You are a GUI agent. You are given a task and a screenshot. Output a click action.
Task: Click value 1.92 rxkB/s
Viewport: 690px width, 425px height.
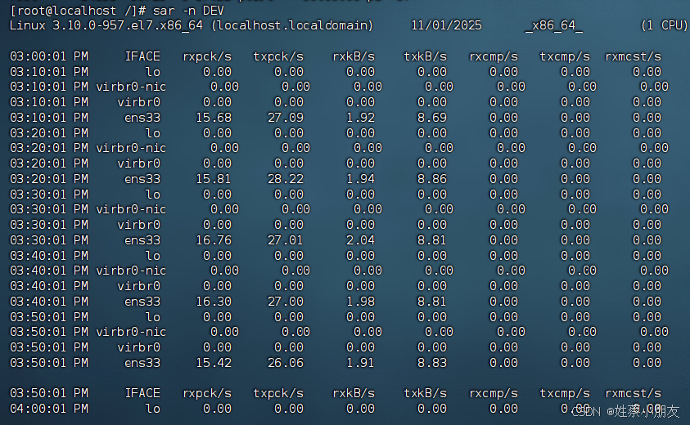360,118
